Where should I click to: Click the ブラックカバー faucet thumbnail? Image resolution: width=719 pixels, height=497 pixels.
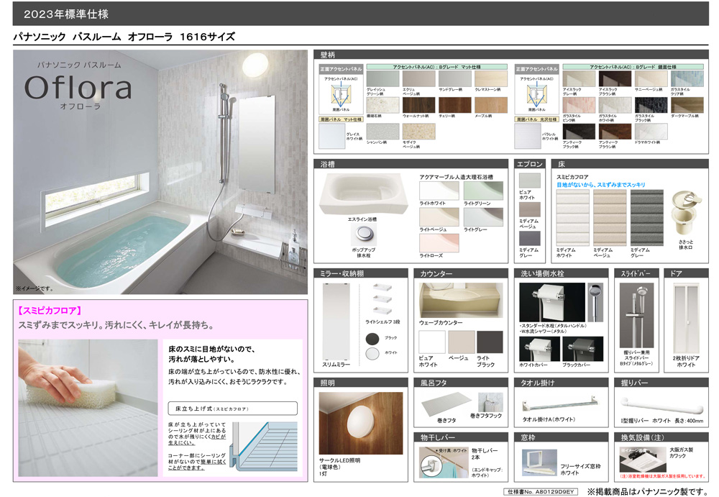[x=583, y=350]
